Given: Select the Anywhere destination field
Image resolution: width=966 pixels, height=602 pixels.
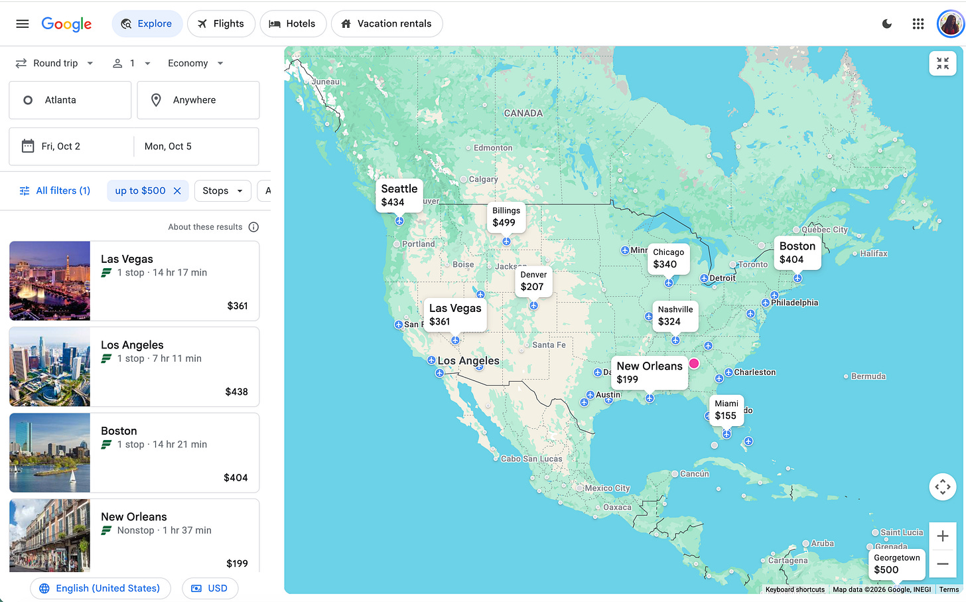Looking at the screenshot, I should click(198, 100).
